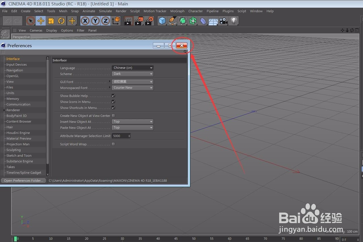Click the Redo arrow icon
This screenshot has height=242, width=363.
(x=17, y=21)
